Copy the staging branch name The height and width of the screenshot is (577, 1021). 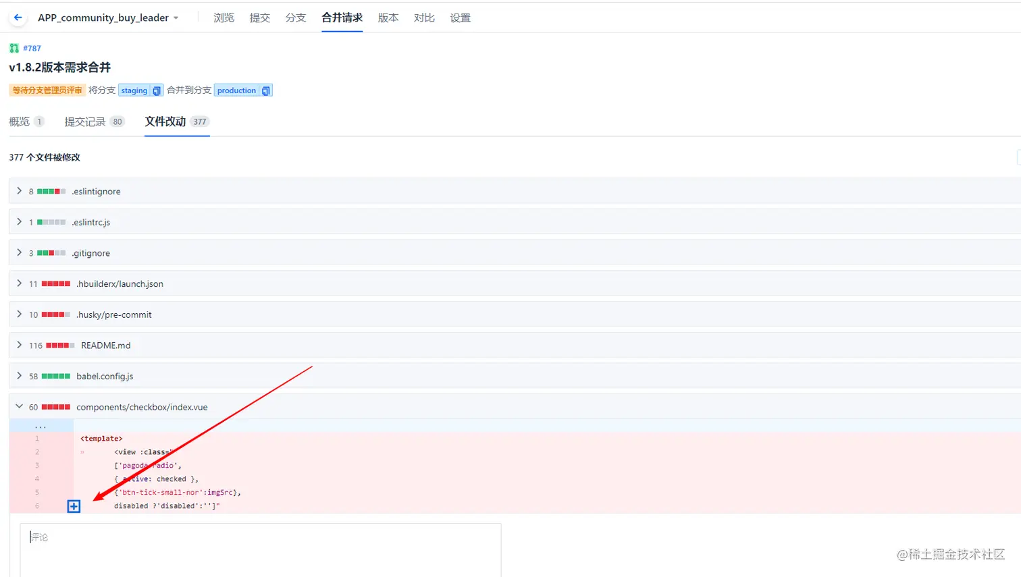tap(157, 90)
